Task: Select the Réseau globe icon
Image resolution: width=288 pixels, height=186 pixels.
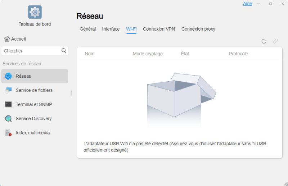Action: coord(8,76)
